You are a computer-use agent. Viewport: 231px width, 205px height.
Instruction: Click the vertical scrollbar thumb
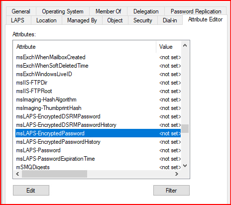[185, 129]
